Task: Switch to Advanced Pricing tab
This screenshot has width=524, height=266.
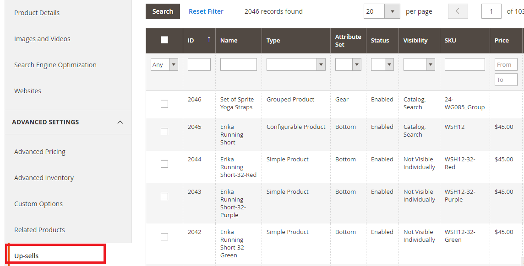Action: pos(40,152)
